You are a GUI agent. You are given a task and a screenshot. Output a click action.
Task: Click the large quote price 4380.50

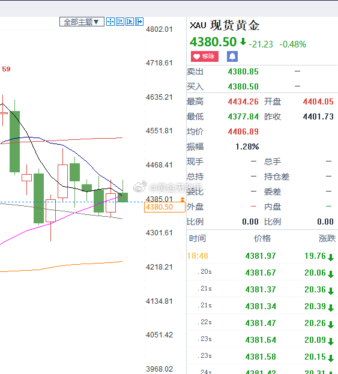pyautogui.click(x=213, y=42)
